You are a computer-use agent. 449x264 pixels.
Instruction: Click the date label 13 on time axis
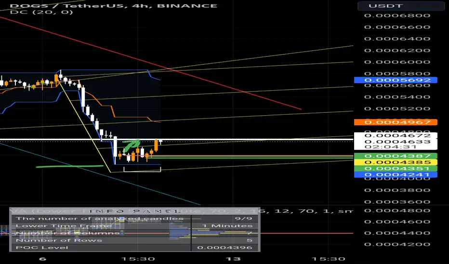point(233,259)
